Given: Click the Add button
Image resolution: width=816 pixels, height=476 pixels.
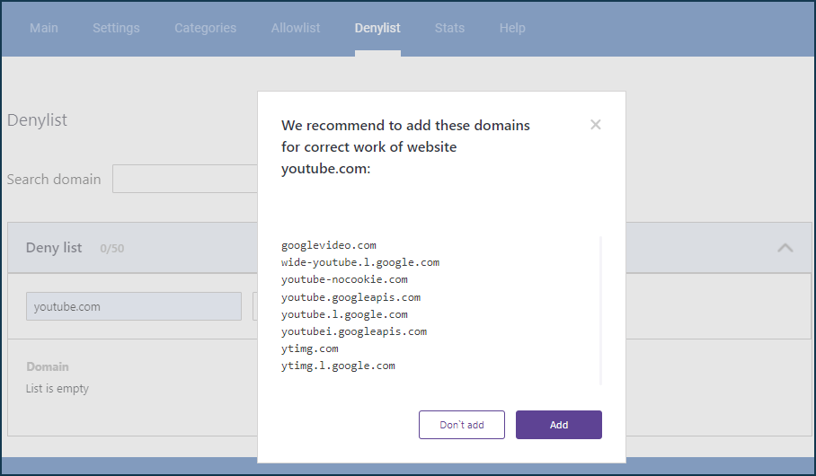Looking at the screenshot, I should click(x=558, y=425).
